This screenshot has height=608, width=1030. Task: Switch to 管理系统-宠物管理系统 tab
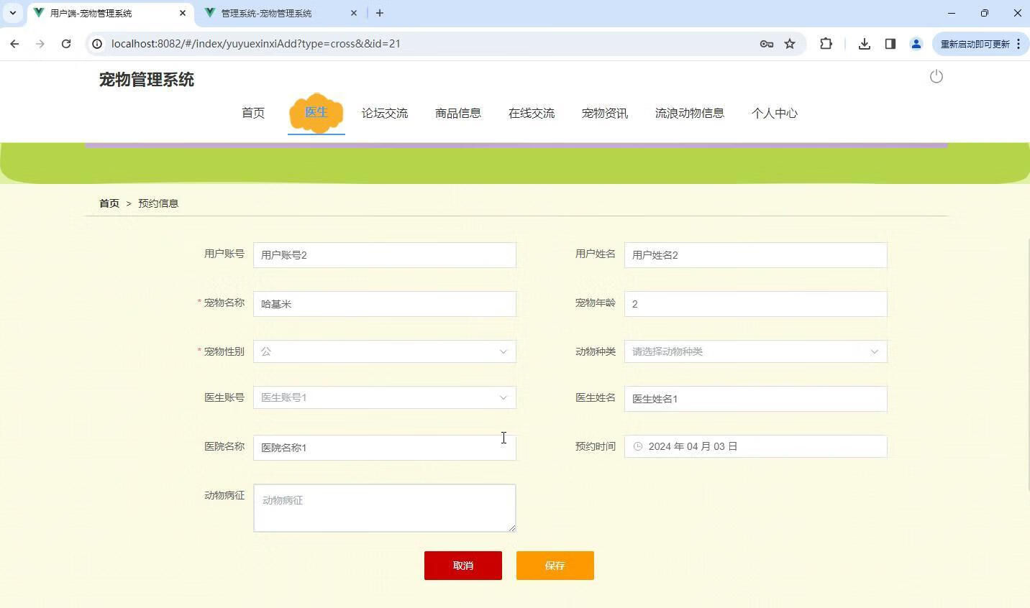tap(281, 13)
